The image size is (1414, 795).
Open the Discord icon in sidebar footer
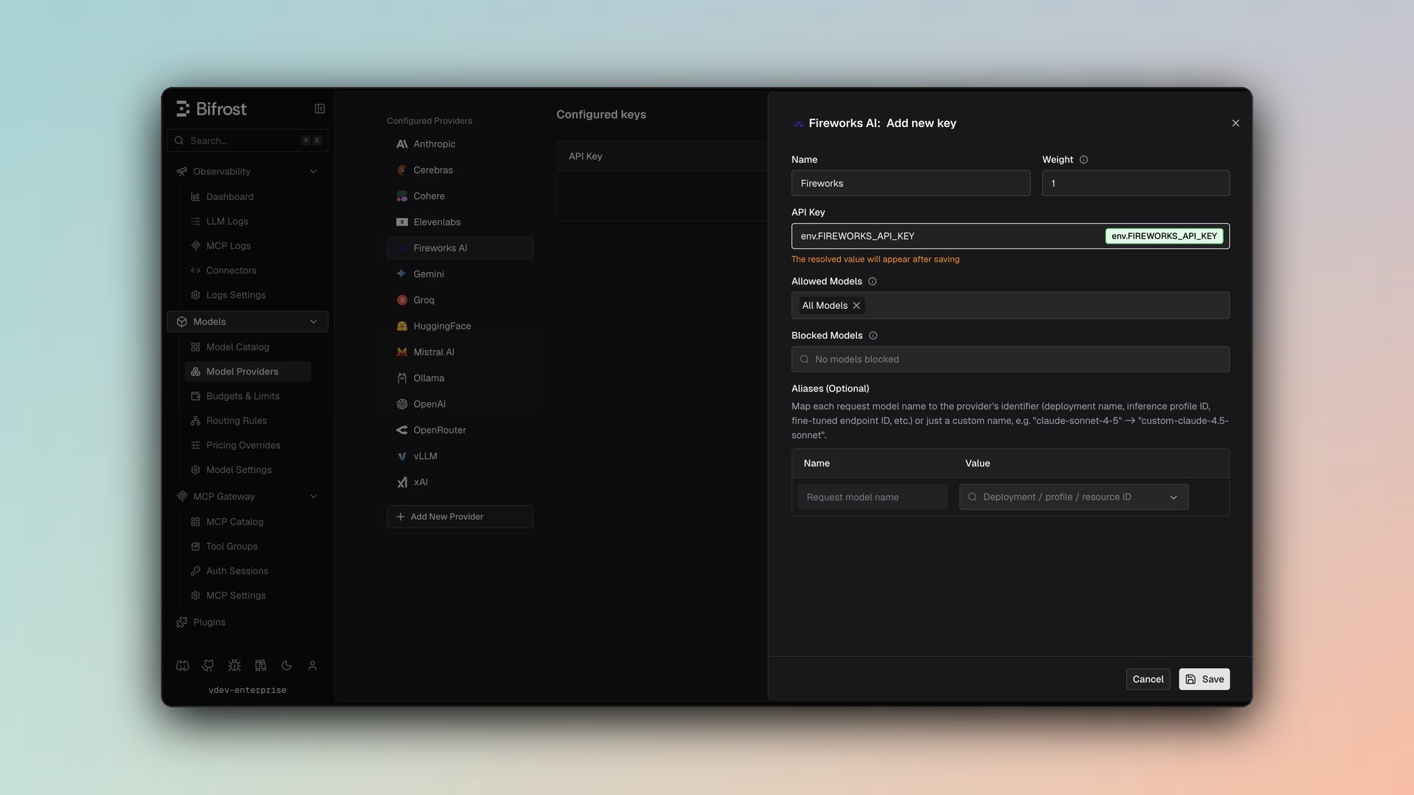(x=182, y=665)
